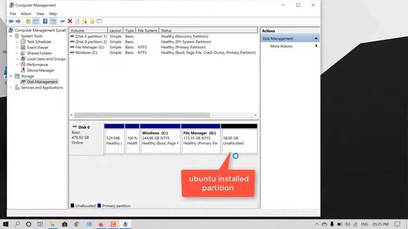Select Task Scheduler clock icon in tree
Image resolution: width=408 pixels, height=229 pixels.
(23, 41)
